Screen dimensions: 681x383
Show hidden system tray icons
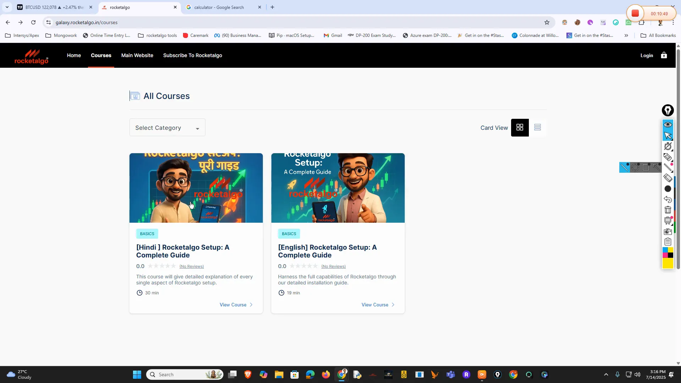point(606,374)
